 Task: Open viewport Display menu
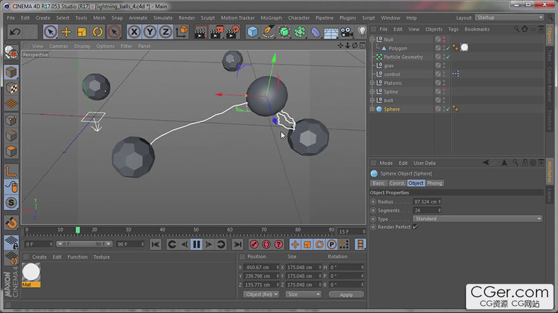82,46
